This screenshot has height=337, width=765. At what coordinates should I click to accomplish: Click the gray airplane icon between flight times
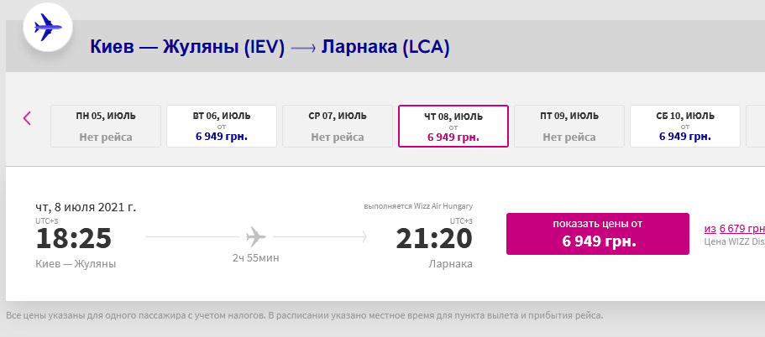tap(256, 236)
